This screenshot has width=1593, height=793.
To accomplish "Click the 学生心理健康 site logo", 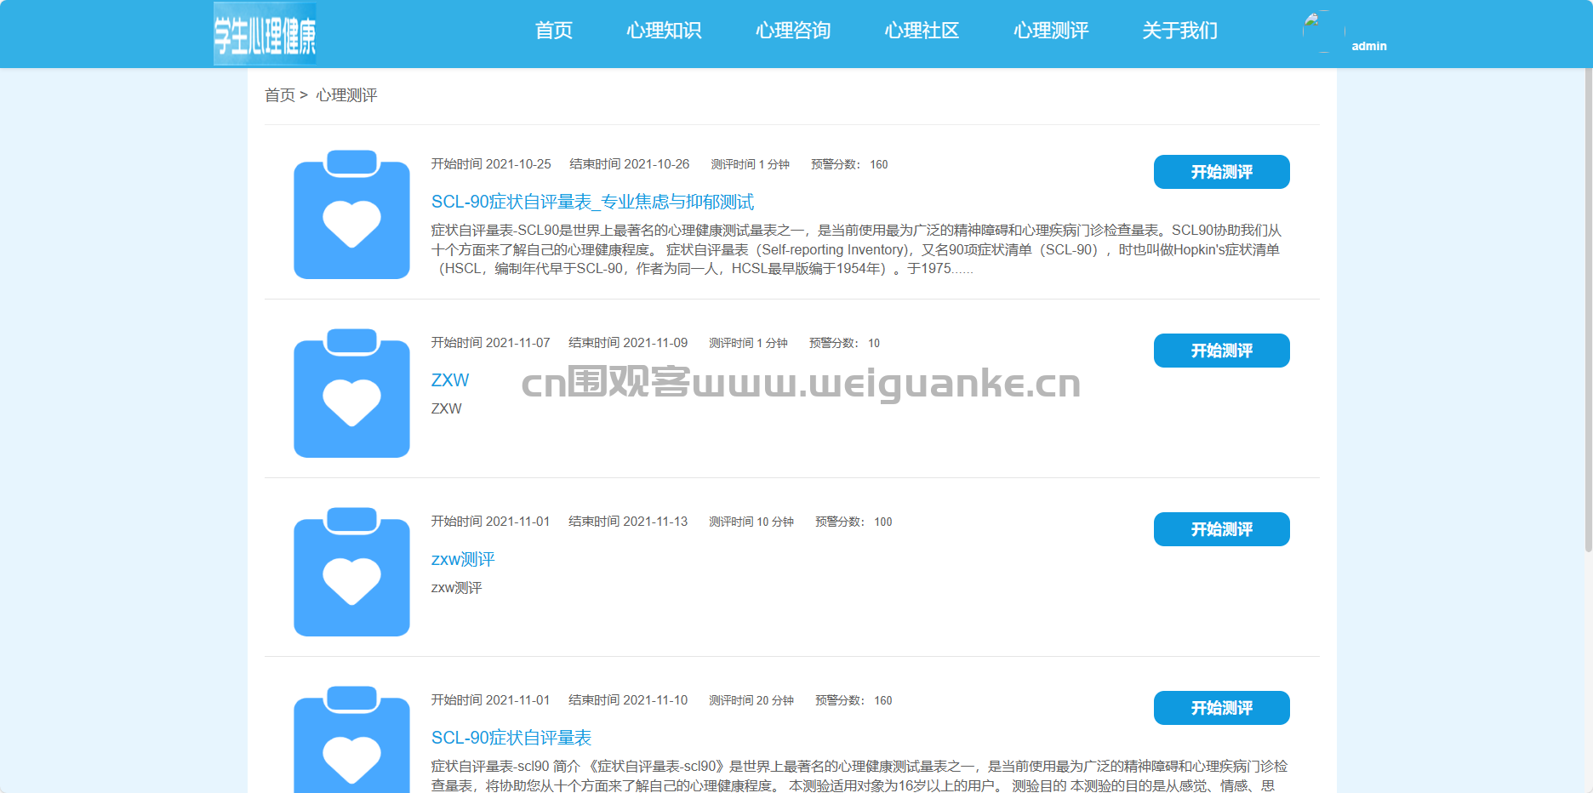I will point(265,33).
